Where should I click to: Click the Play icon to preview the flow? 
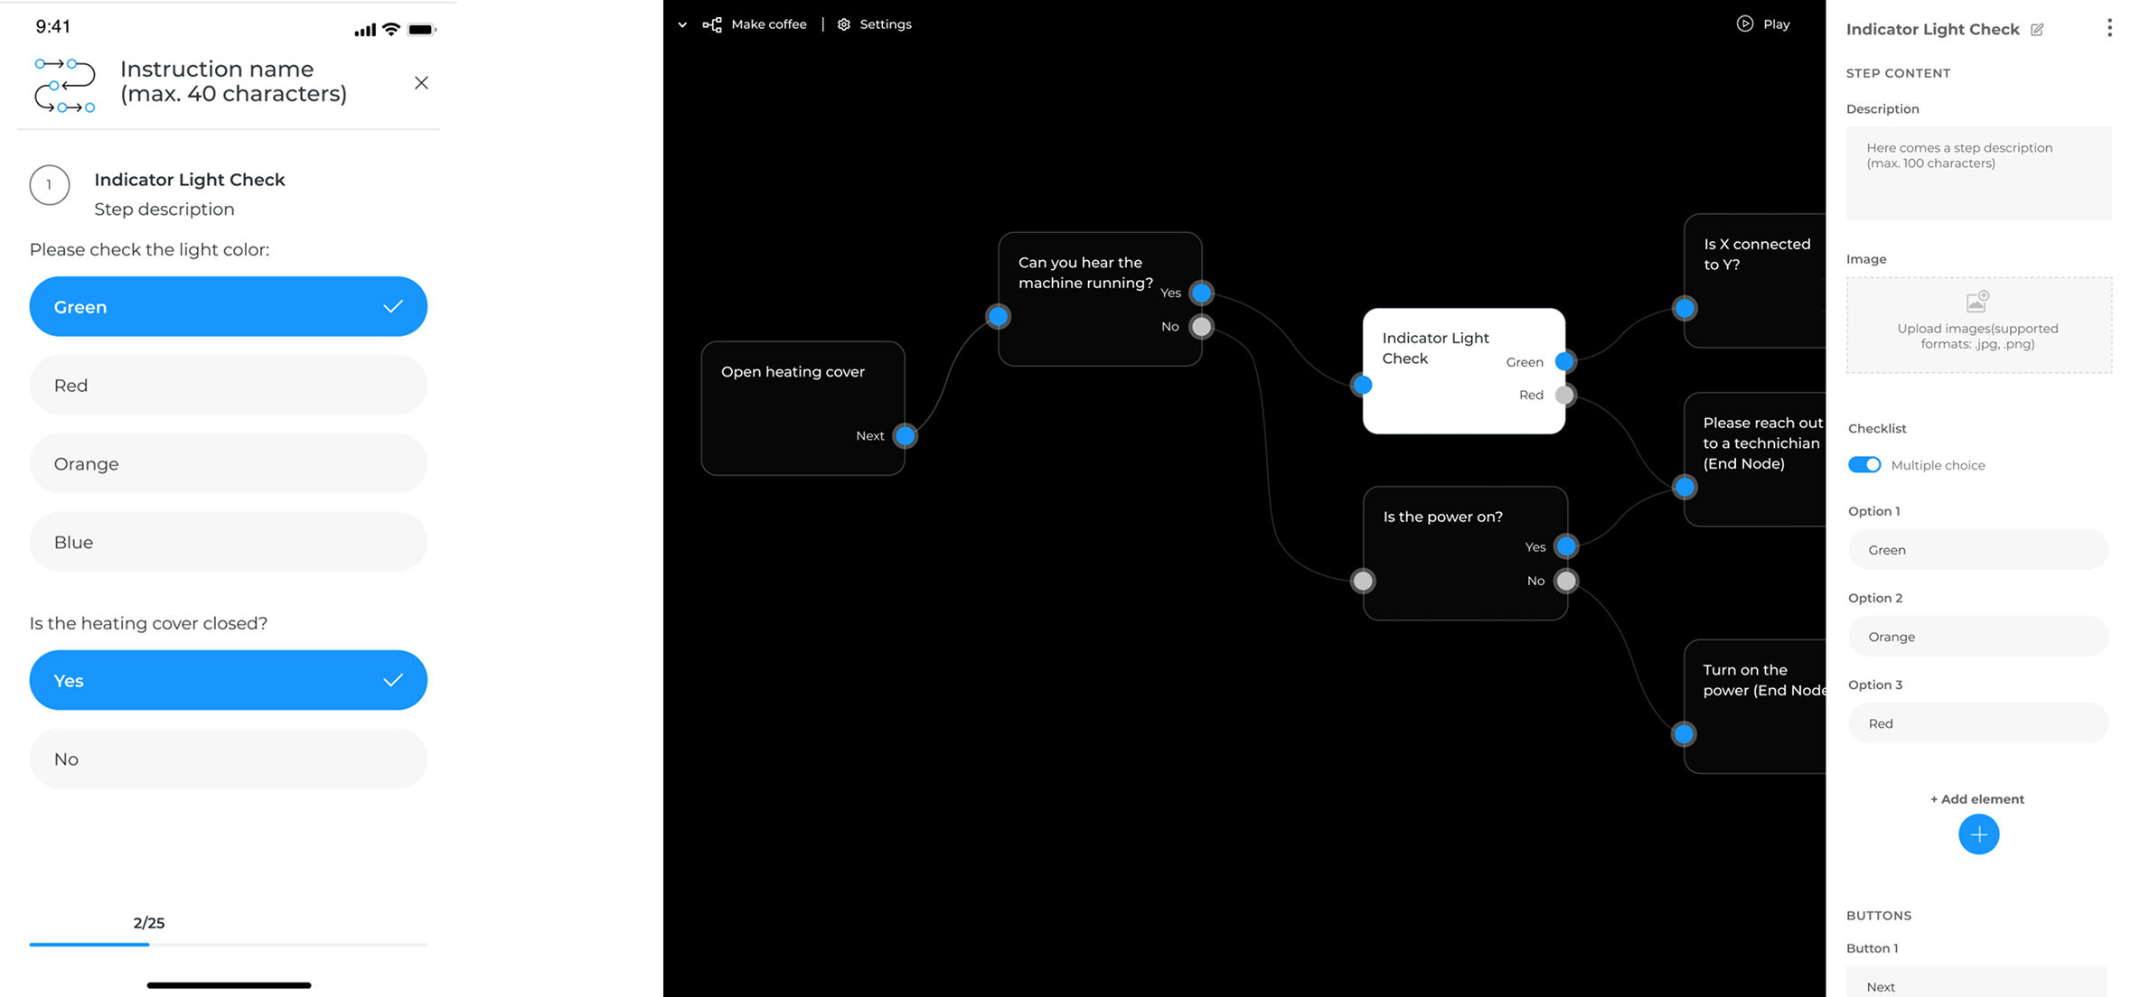click(1743, 23)
